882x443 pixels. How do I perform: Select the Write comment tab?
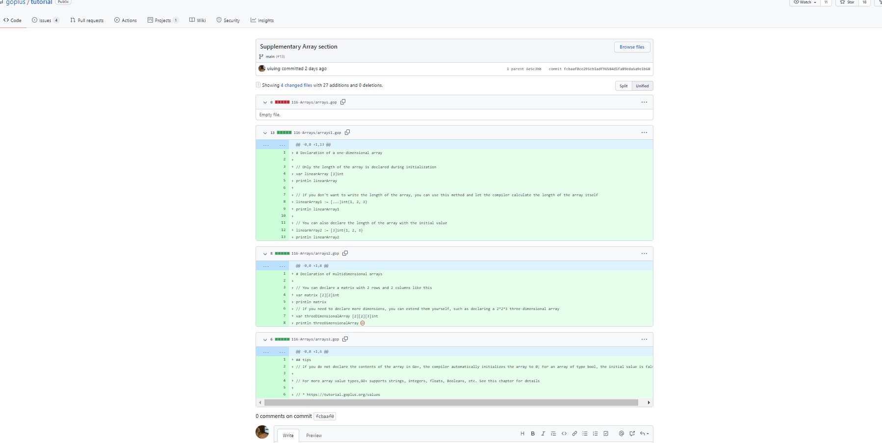pyautogui.click(x=288, y=436)
